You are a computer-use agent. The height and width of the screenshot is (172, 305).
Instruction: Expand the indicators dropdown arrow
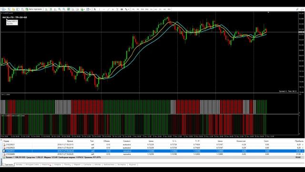click(x=84, y=9)
